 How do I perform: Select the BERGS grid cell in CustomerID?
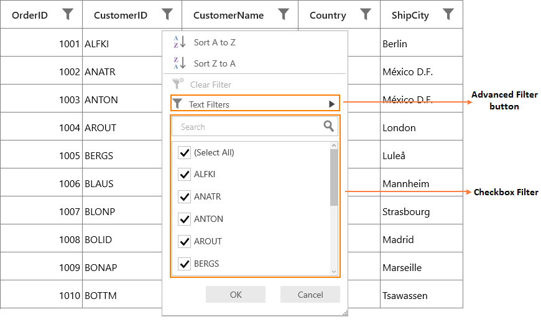coord(123,154)
